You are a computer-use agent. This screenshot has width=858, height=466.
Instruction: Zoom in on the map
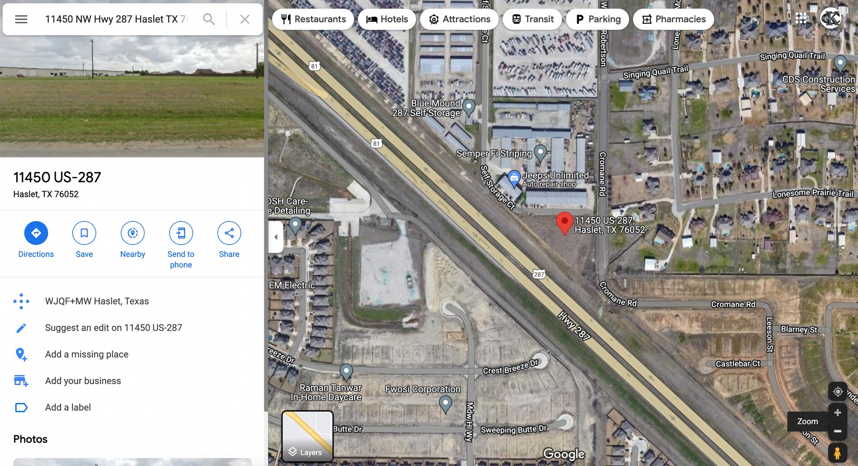pyautogui.click(x=838, y=413)
